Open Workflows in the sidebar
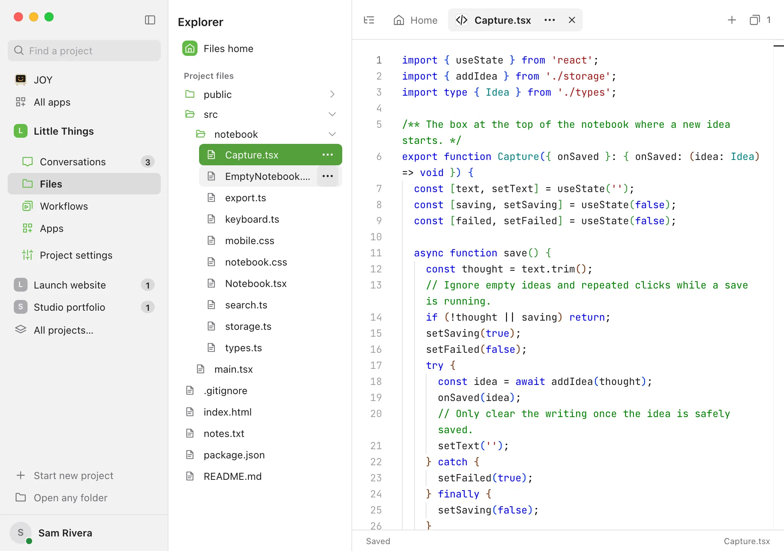The image size is (784, 551). click(x=84, y=206)
